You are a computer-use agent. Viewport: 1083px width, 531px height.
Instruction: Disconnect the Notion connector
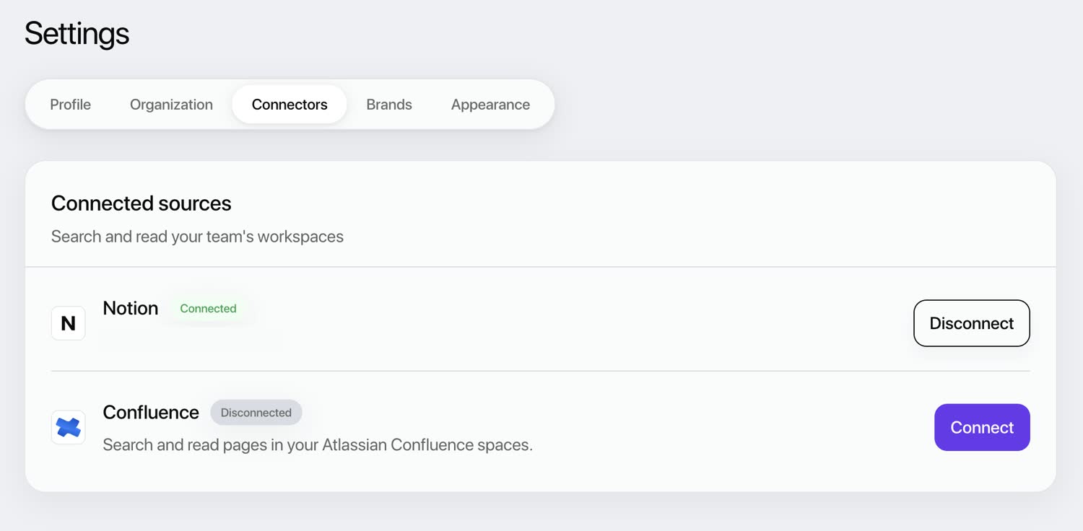pos(972,323)
